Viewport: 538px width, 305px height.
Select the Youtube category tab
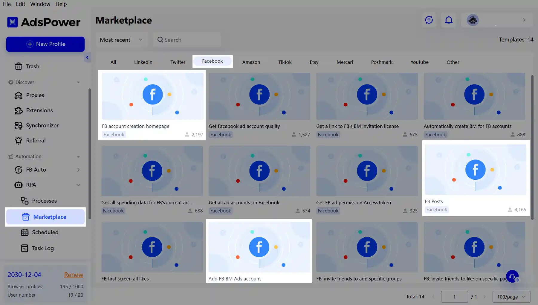pos(419,62)
